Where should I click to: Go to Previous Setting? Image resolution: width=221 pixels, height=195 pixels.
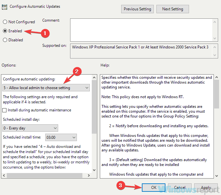[137, 9]
